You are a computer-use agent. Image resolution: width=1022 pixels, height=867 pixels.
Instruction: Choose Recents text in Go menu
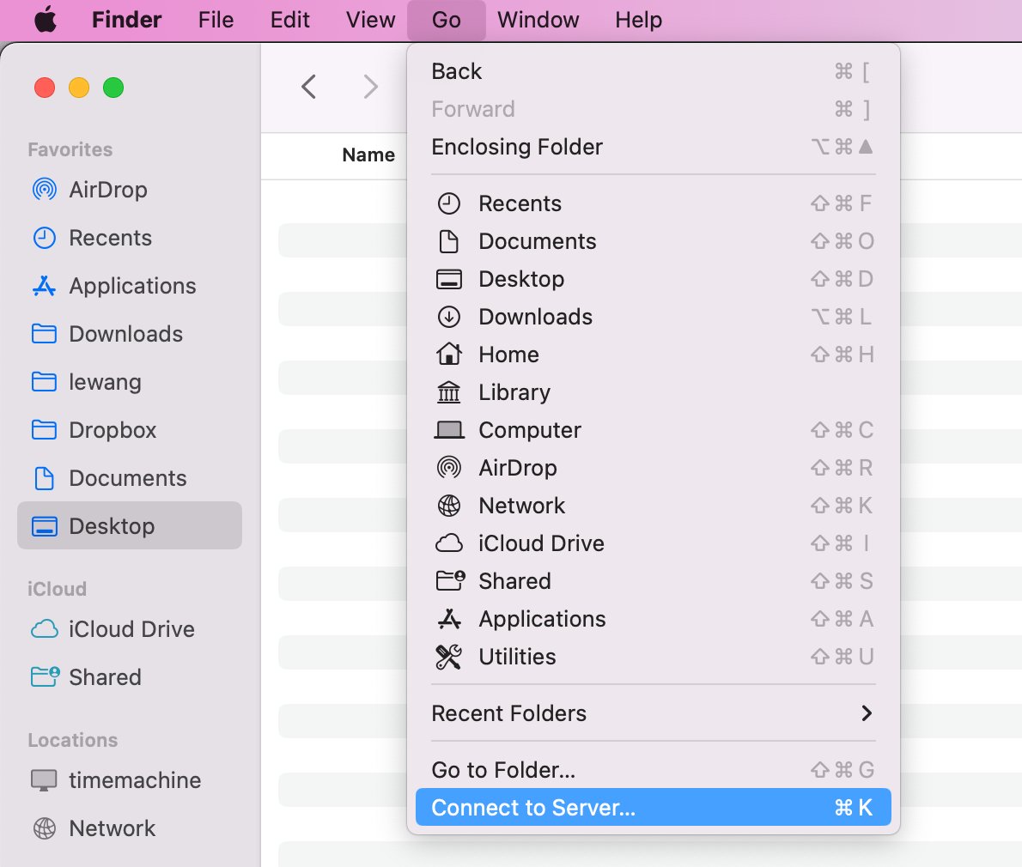pyautogui.click(x=520, y=204)
